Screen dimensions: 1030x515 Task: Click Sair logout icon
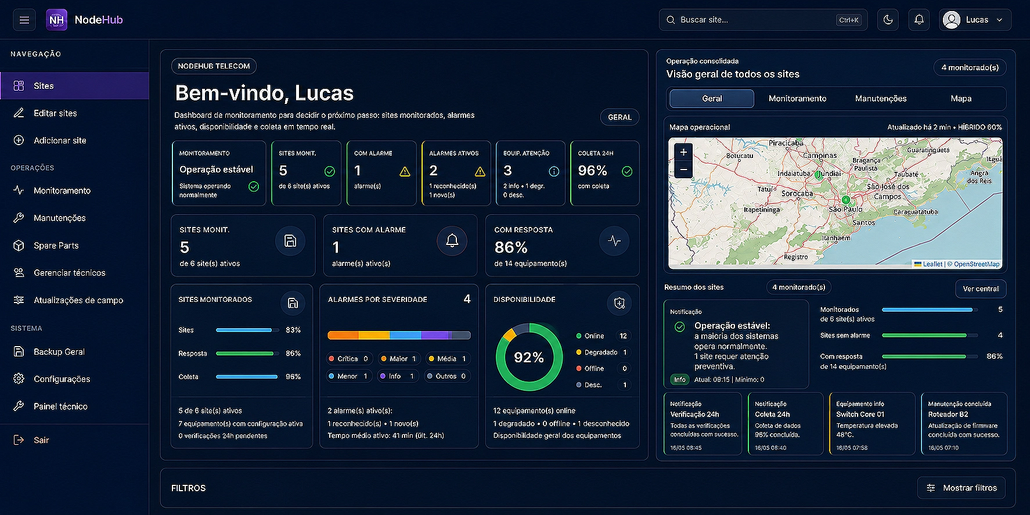19,440
